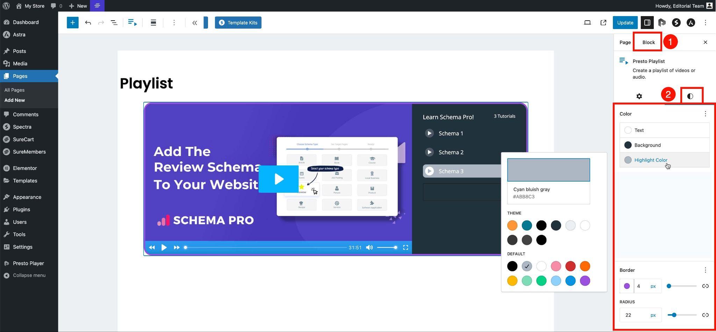Select the teal theme color swatch
Screen dimensions: 716x332
(x=527, y=226)
